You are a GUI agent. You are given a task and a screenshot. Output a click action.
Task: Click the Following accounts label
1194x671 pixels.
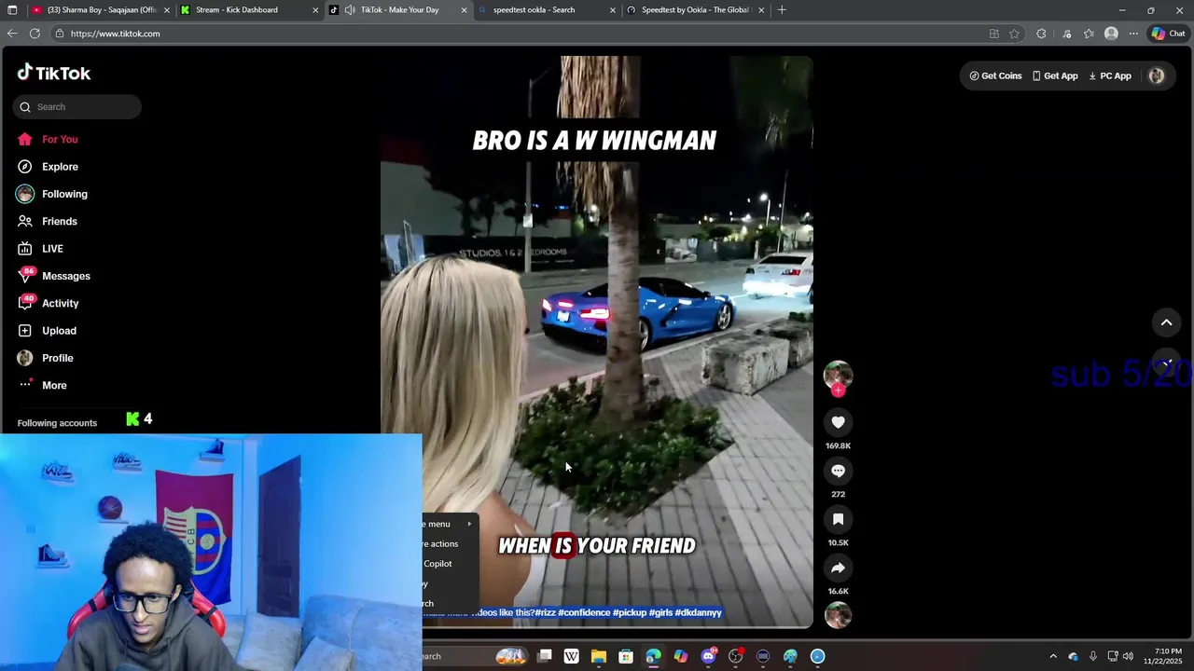pos(57,423)
